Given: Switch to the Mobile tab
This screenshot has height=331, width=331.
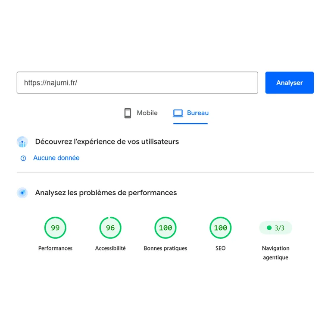Looking at the screenshot, I should 141,113.
